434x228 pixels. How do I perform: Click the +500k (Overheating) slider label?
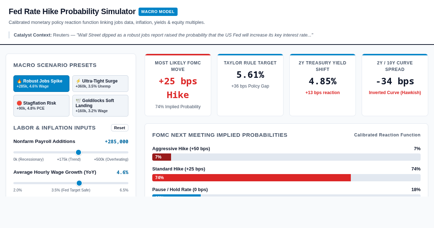click(x=111, y=159)
